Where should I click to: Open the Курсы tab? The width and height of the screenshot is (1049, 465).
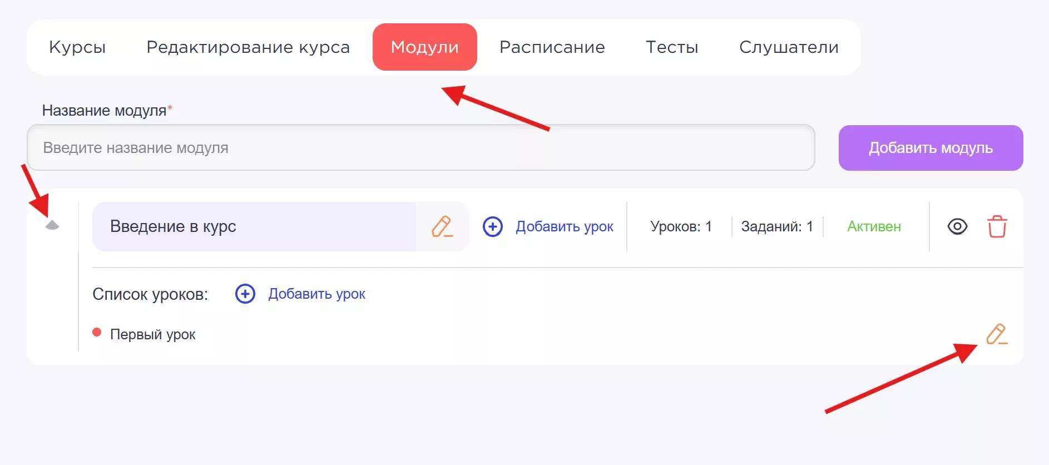click(77, 47)
